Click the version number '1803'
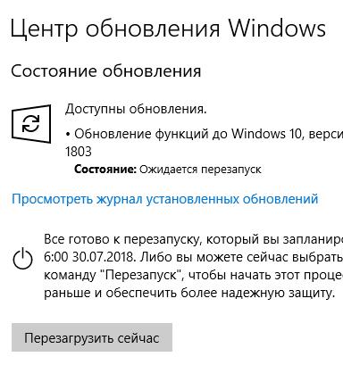This screenshot has width=343, height=365. click(x=79, y=152)
